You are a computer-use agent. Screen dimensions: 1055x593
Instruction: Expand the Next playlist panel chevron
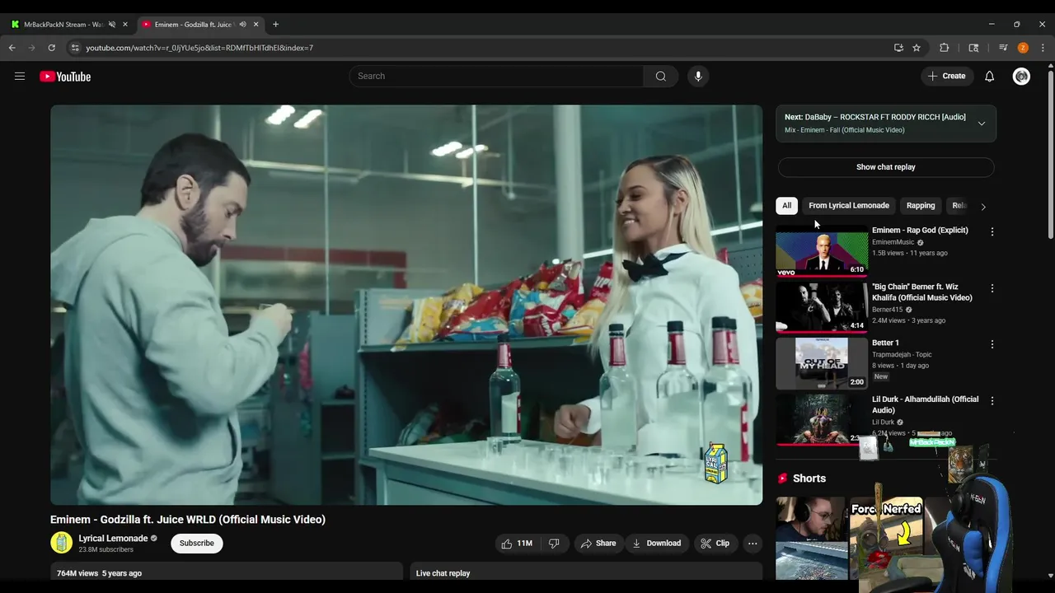[982, 124]
